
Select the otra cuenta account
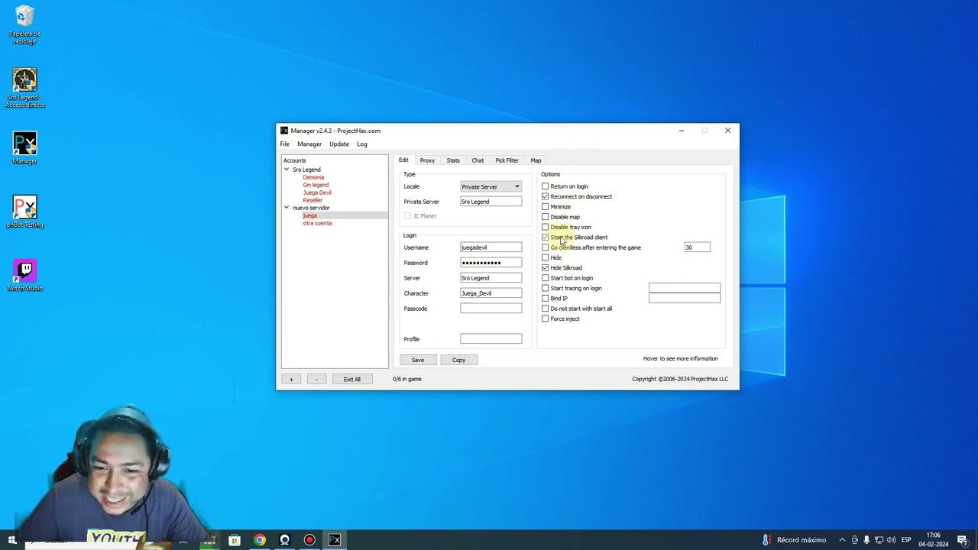(x=317, y=223)
